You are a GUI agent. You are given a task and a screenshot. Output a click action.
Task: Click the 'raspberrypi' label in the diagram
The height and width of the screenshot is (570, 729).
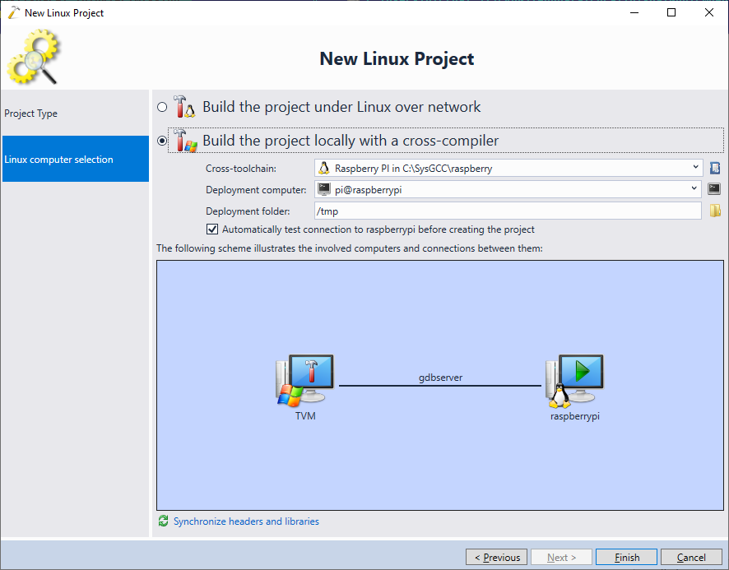pyautogui.click(x=574, y=416)
